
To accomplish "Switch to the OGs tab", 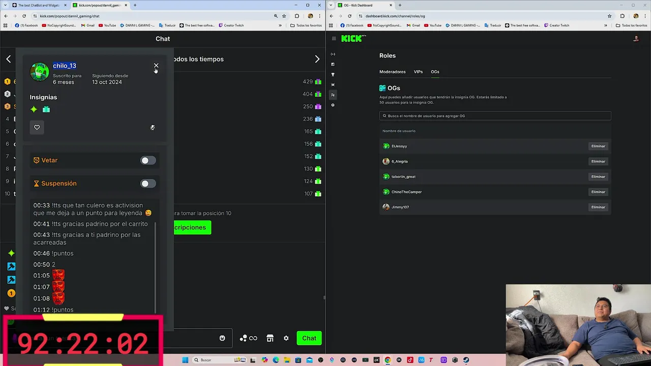I will tap(435, 72).
